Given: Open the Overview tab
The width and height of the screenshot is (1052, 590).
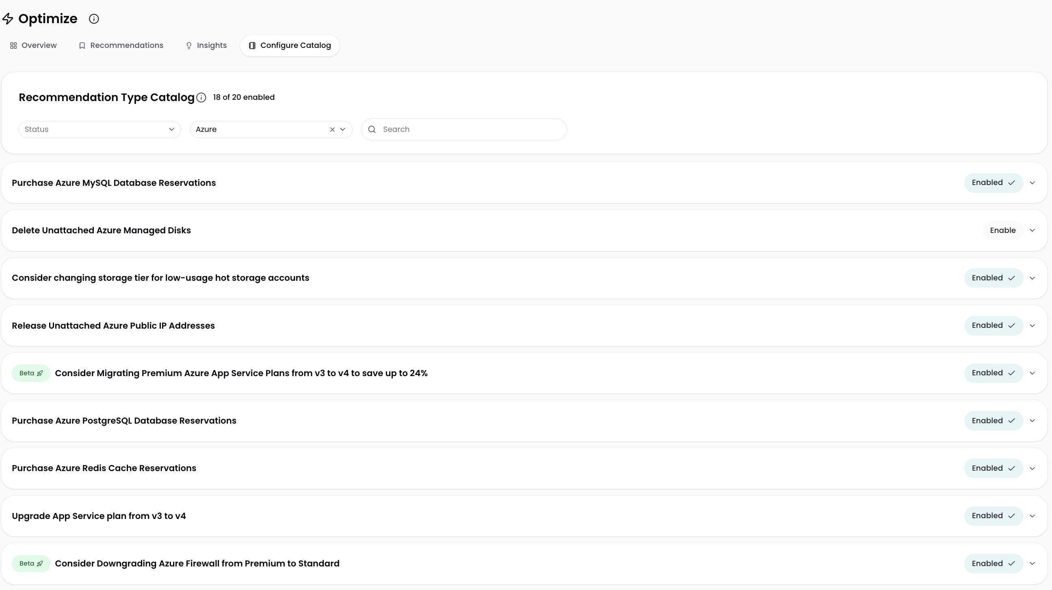Looking at the screenshot, I should coord(33,45).
